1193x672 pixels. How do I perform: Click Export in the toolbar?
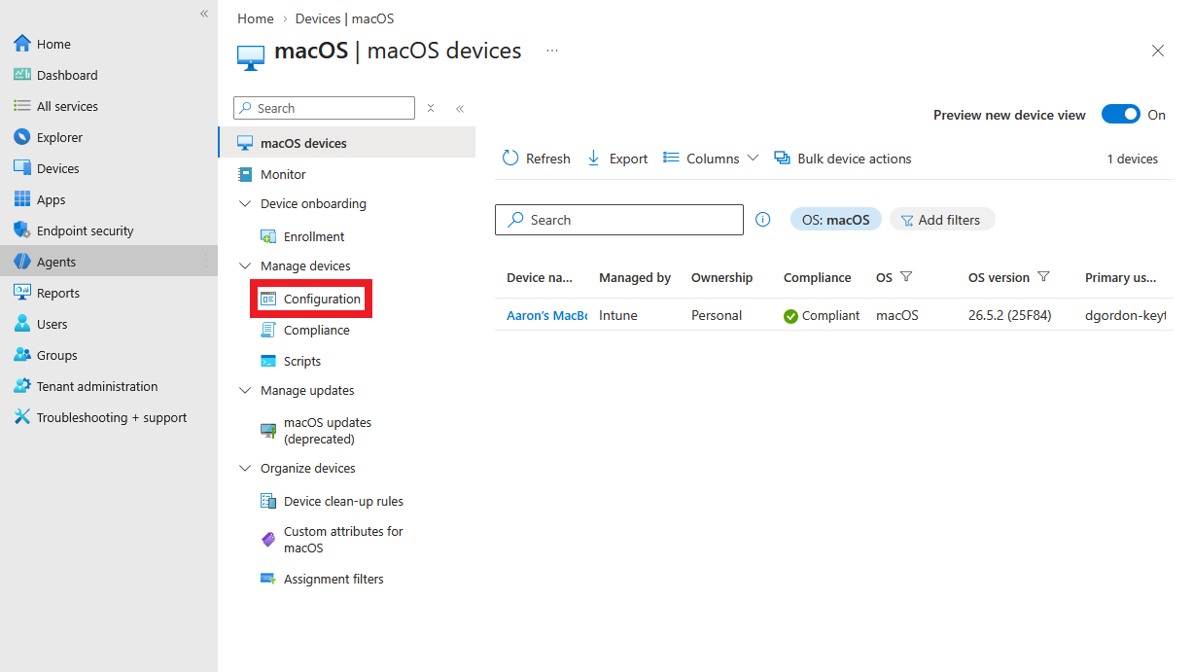click(x=617, y=159)
